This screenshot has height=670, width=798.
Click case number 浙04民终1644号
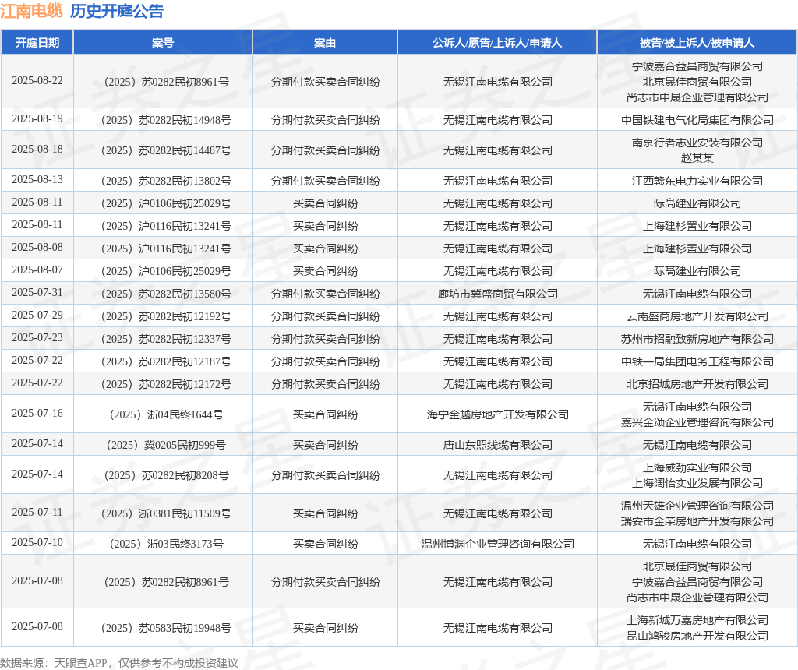pyautogui.click(x=166, y=415)
